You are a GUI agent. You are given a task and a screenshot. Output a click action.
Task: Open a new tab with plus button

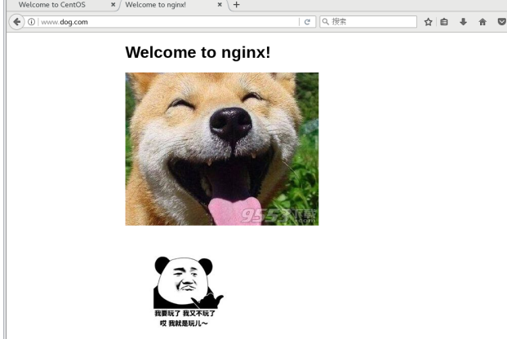coord(237,5)
